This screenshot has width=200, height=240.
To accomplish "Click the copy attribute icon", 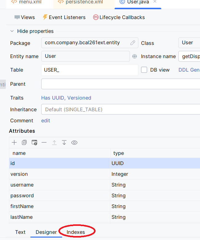I will (x=24, y=143).
